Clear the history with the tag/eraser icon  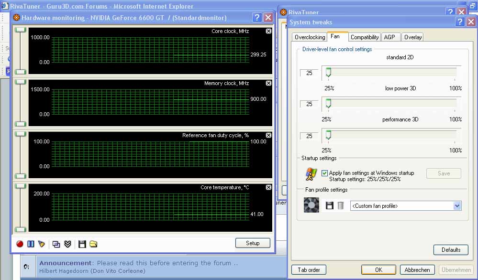(x=42, y=244)
